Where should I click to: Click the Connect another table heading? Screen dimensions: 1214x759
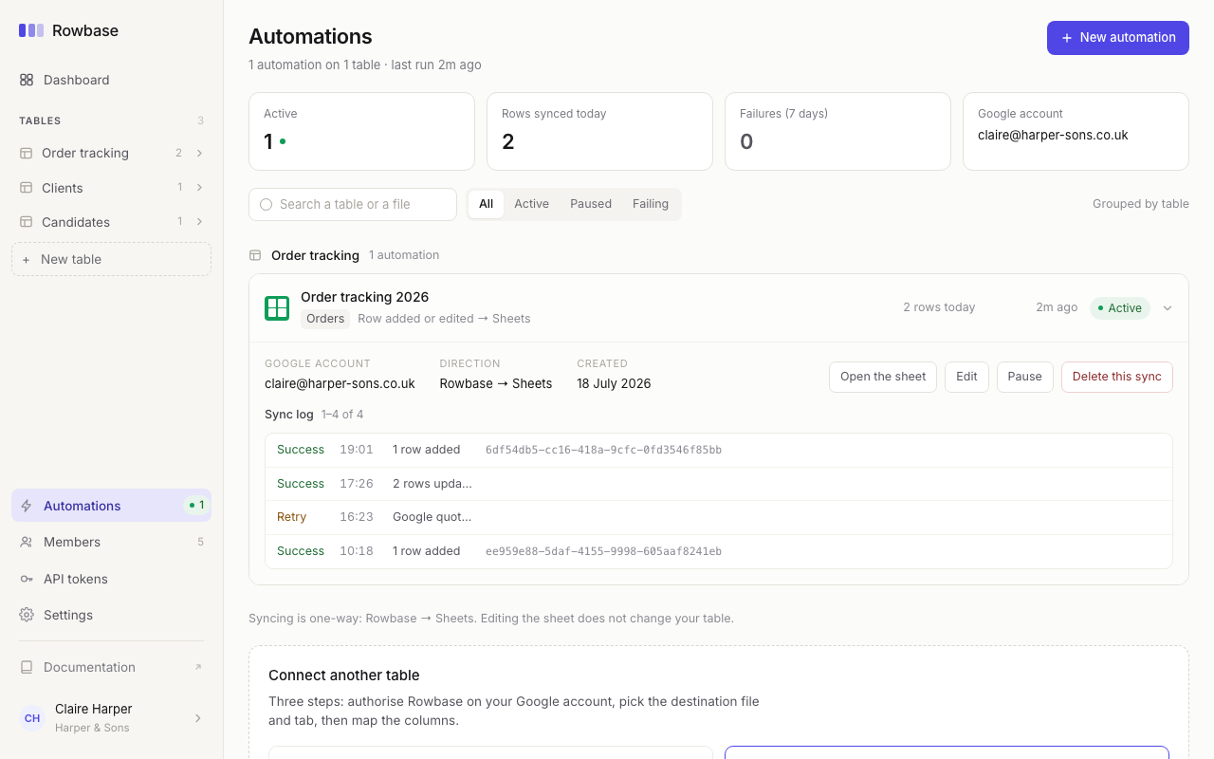(343, 676)
